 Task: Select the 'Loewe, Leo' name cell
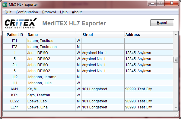[x=51, y=101]
